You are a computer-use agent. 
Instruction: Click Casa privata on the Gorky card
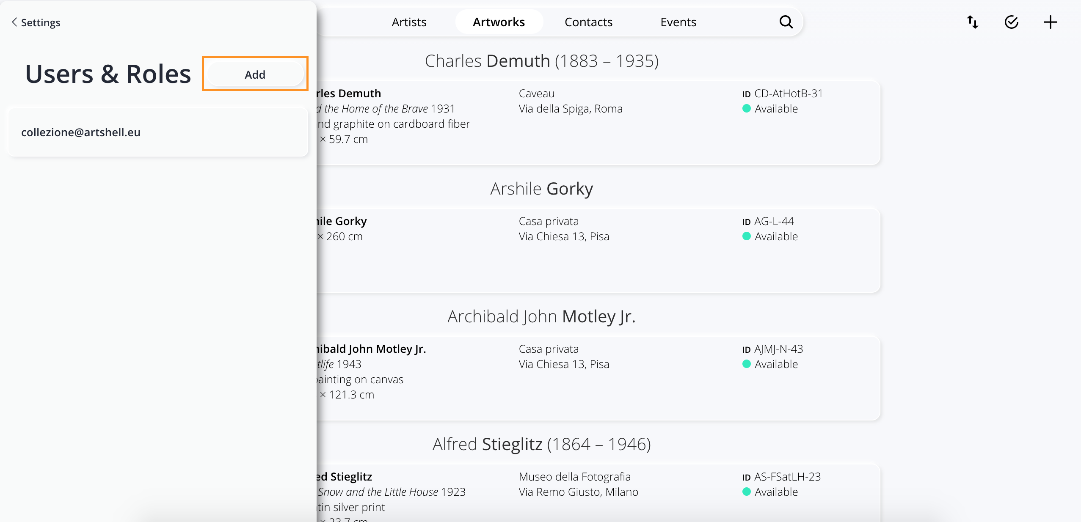(549, 221)
